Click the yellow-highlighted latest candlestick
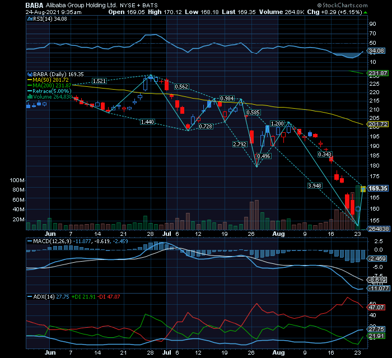Screen dimensions: 392x358 click(x=363, y=189)
